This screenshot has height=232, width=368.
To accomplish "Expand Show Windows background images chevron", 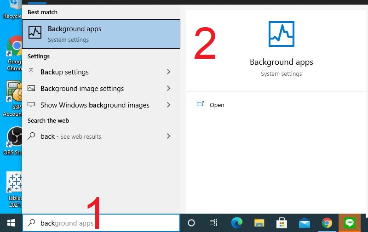I will click(x=168, y=105).
